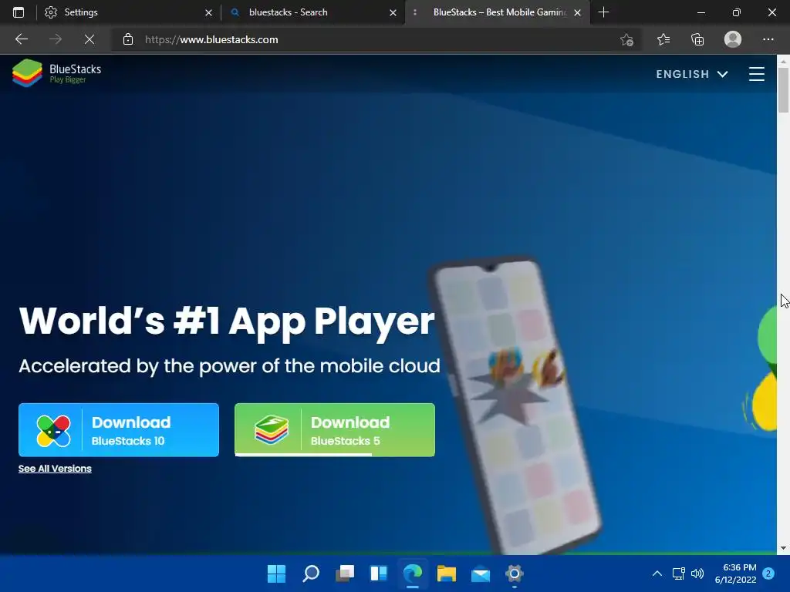Open the site hamburger menu
790x592 pixels.
coord(756,74)
